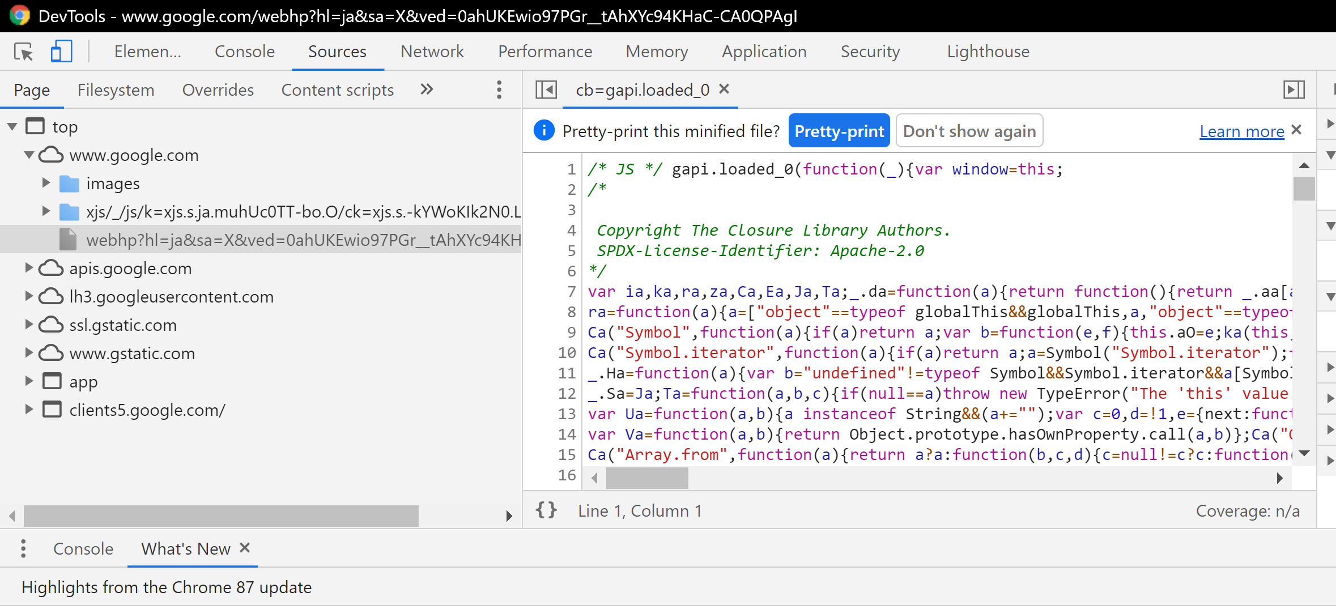Screen dimensions: 1336x609
Task: Expand the apis.google.com node
Action: point(29,268)
